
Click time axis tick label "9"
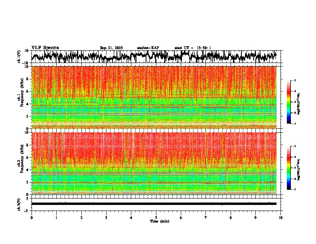point(255,218)
